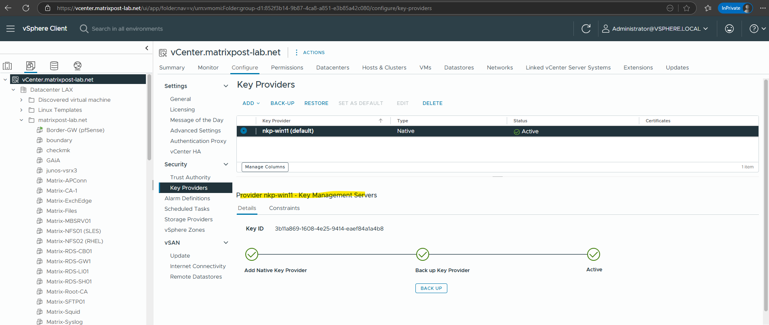Collapse the vCenter.matrixpost-lab.net tree node
Image resolution: width=769 pixels, height=325 pixels.
click(x=5, y=80)
